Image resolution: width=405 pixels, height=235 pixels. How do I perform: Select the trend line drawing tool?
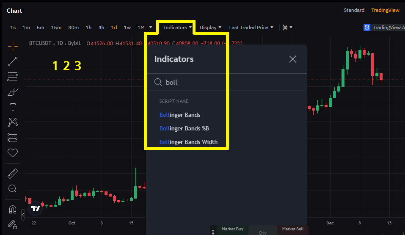[x=13, y=61]
